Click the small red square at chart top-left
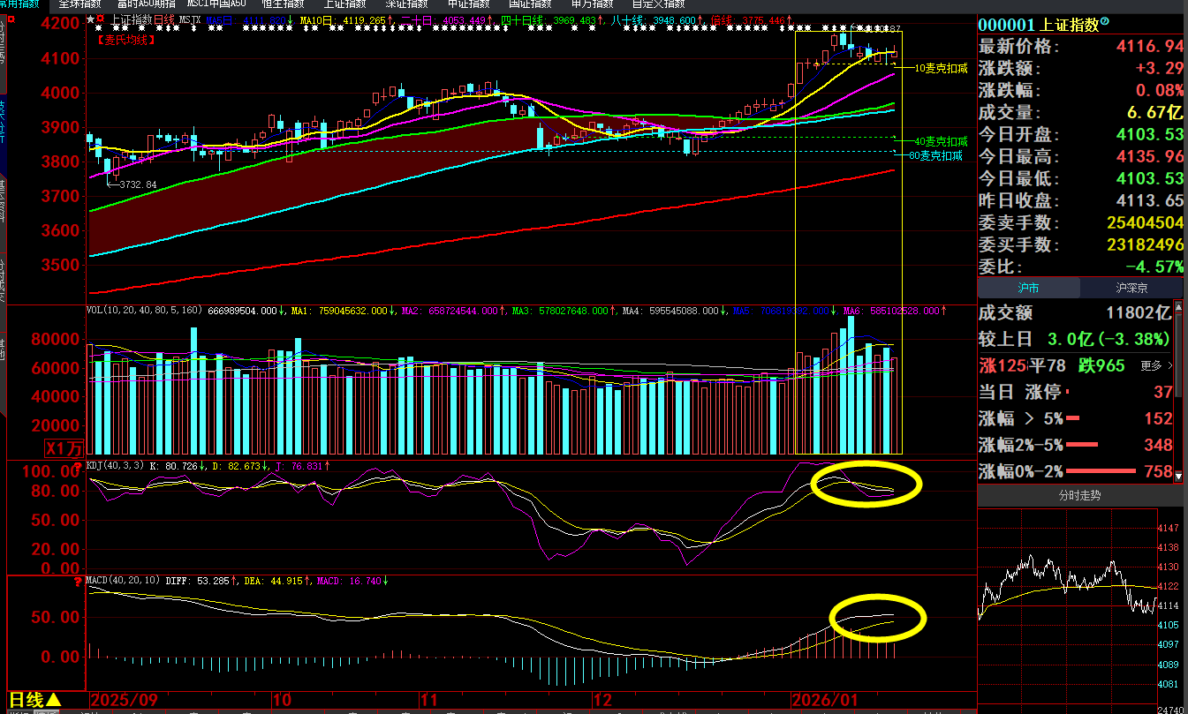The image size is (1188, 714). tap(101, 19)
